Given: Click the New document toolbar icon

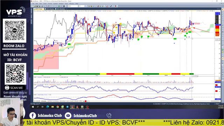Looking at the screenshot, I should tap(33, 6).
